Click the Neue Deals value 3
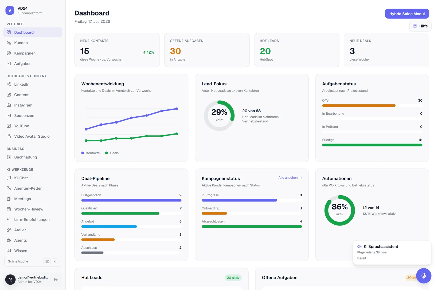The height and width of the screenshot is (290, 438). click(x=352, y=51)
